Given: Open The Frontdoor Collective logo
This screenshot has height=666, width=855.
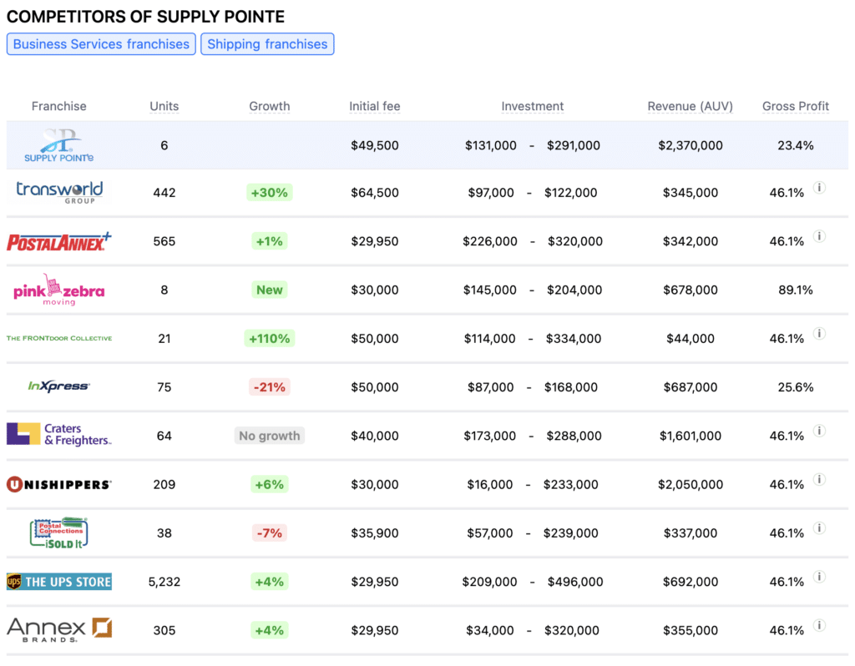Looking at the screenshot, I should [x=59, y=339].
